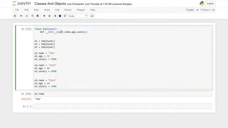Restart the kernel icon
The image size is (228, 128).
65,16
